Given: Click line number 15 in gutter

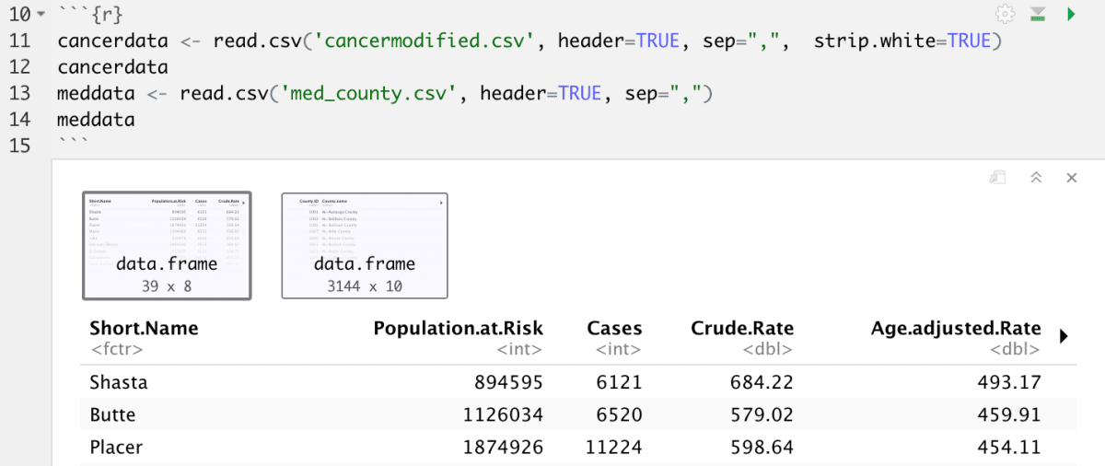Looking at the screenshot, I should (20, 146).
